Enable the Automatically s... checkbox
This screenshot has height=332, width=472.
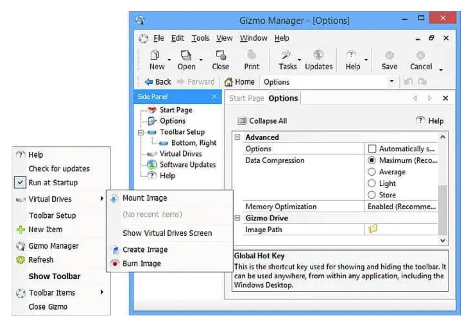372,149
